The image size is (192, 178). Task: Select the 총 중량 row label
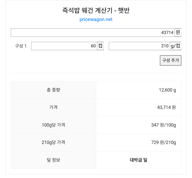pos(53,90)
